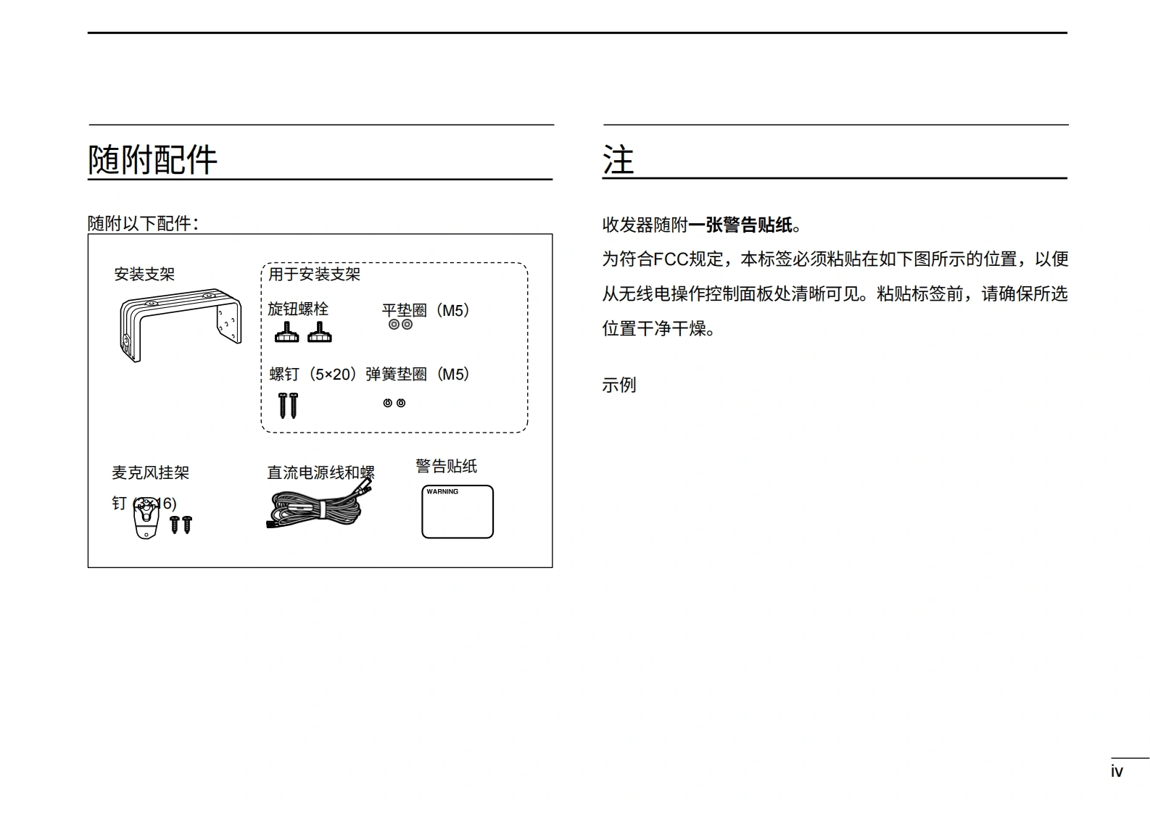This screenshot has height=813, width=1150.
Task: Select the spring washers (M5) drawing
Action: [394, 403]
